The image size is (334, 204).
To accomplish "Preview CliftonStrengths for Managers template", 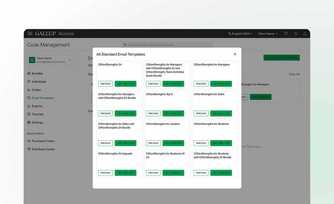I will point(201,84).
